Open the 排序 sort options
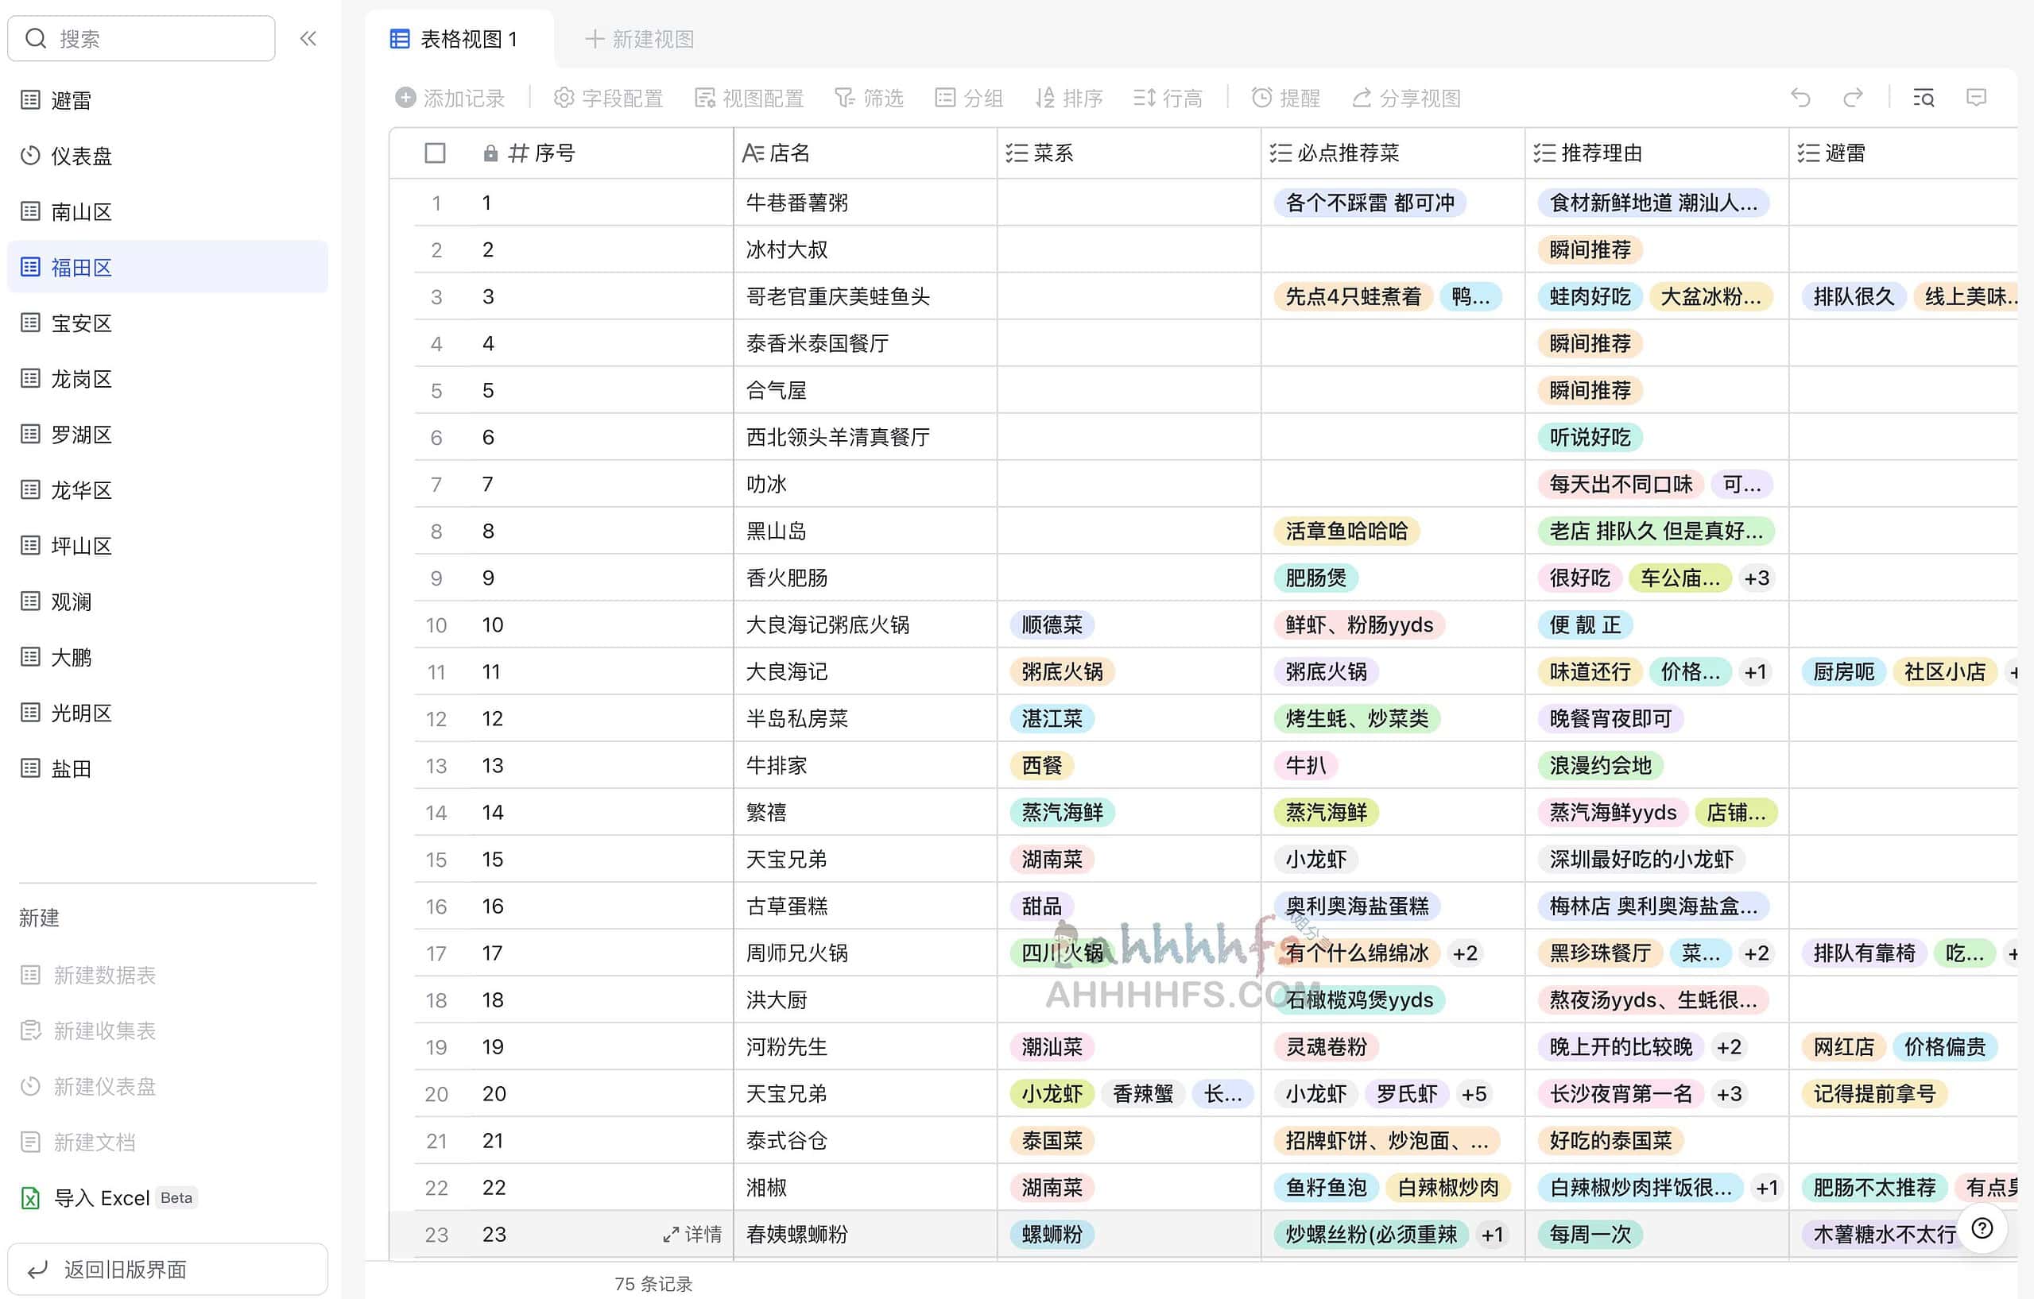 pyautogui.click(x=1068, y=98)
